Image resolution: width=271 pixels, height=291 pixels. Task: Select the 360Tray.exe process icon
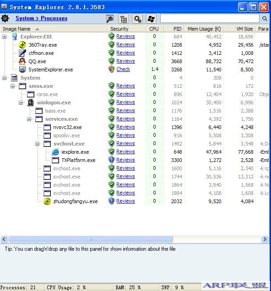point(22,45)
